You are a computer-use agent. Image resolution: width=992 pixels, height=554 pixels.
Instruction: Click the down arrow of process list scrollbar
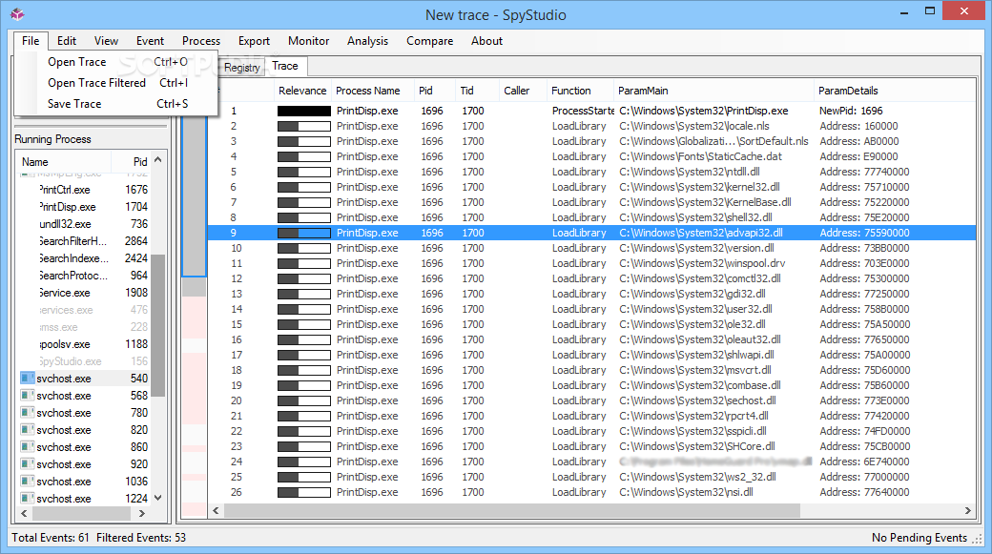[x=158, y=498]
